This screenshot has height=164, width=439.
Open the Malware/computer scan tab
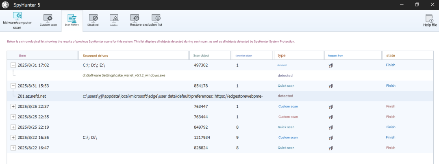pyautogui.click(x=17, y=20)
